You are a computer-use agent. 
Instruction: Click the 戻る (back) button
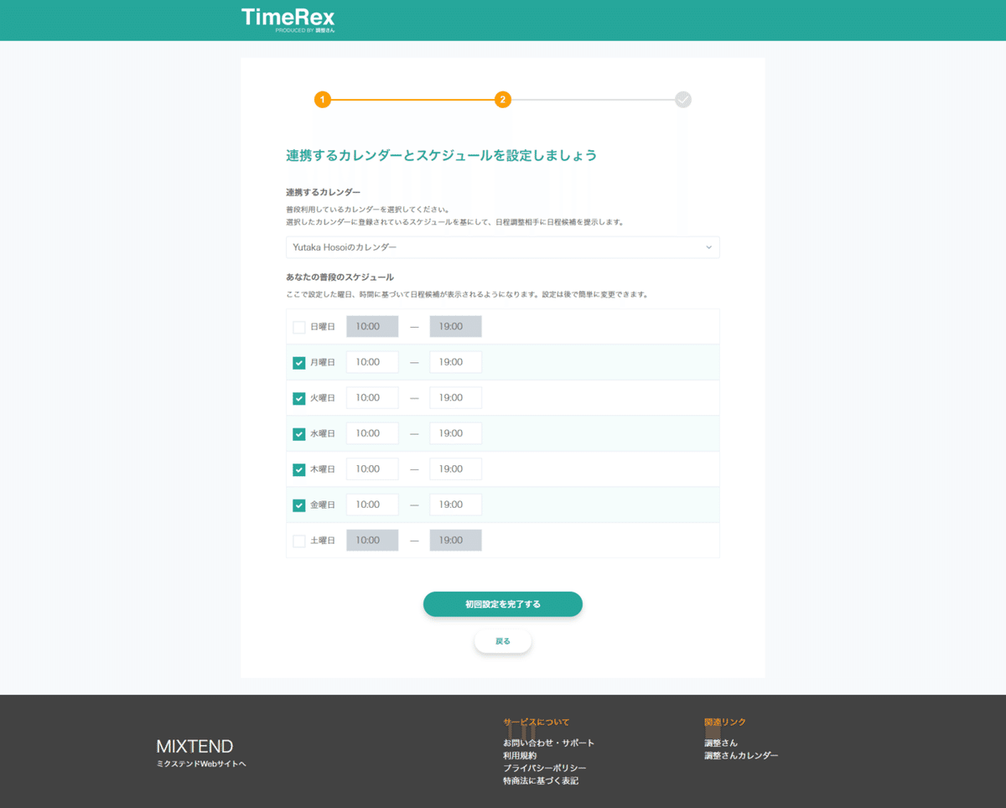502,640
